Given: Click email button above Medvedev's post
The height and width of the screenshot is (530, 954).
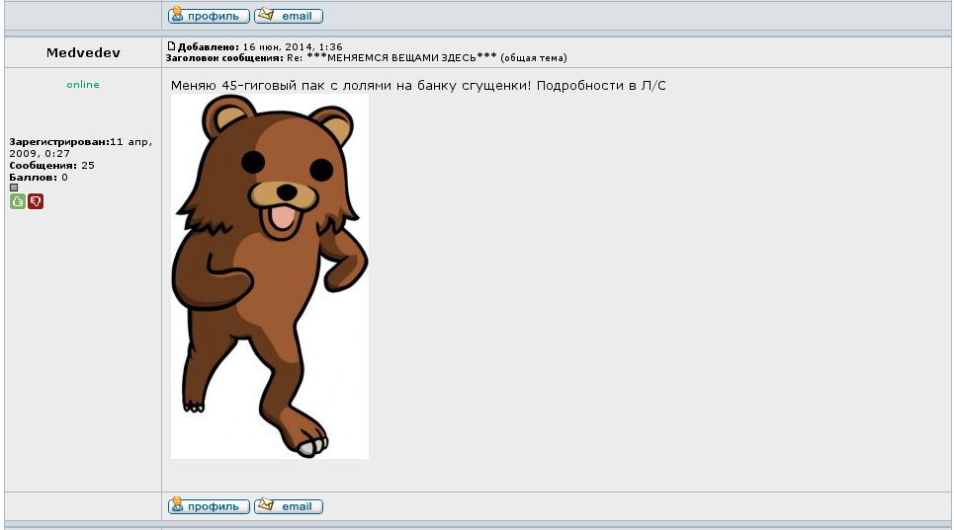Looking at the screenshot, I should click(x=289, y=16).
